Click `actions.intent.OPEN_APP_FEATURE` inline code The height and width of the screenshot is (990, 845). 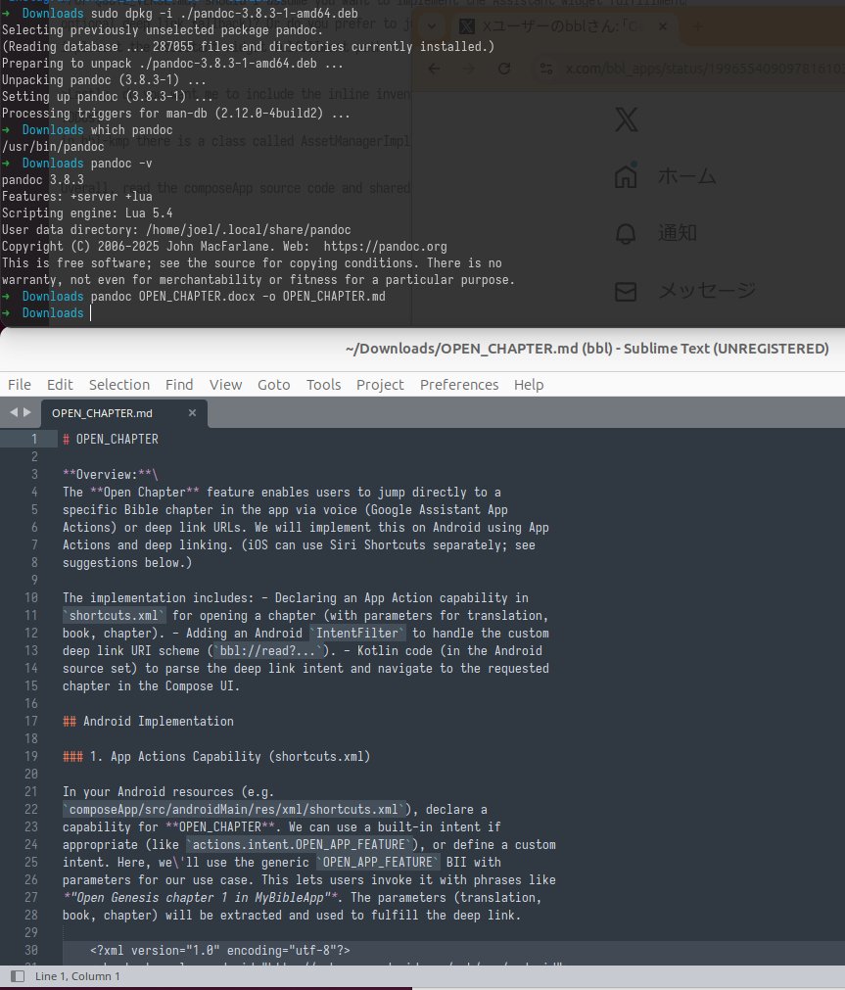[299, 844]
